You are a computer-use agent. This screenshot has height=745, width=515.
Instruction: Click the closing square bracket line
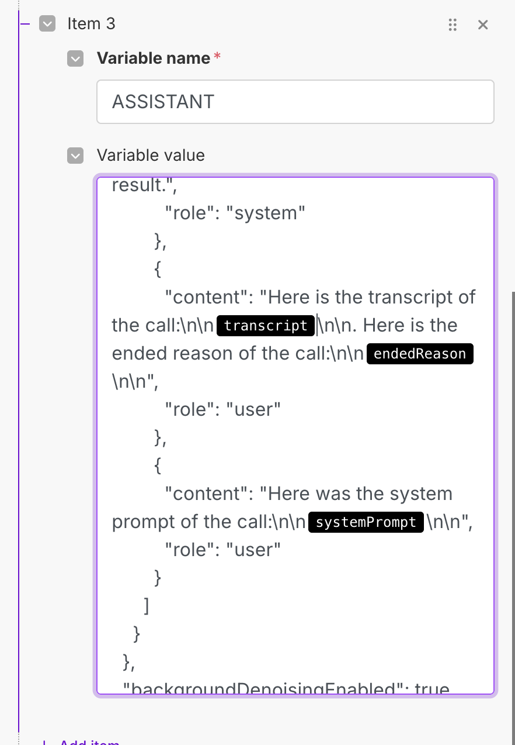147,606
